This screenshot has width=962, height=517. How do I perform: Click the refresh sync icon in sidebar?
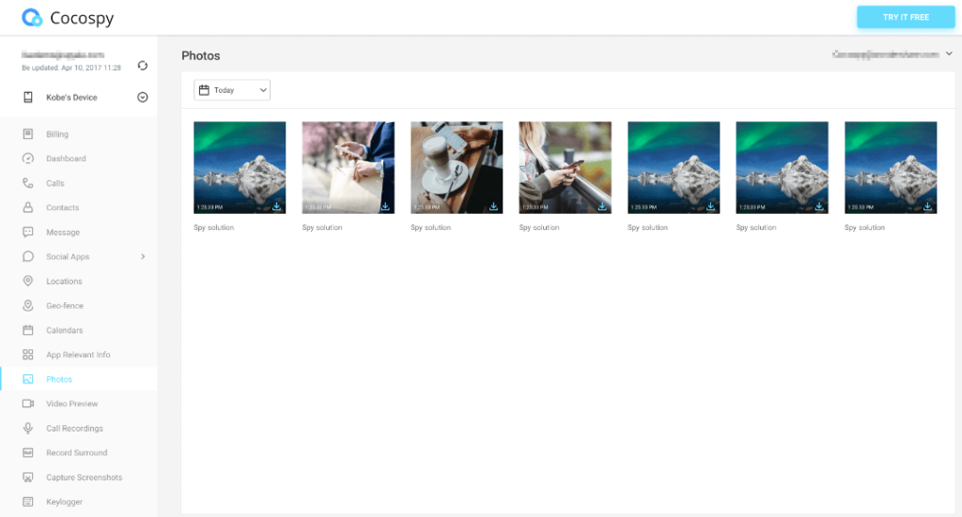tap(142, 65)
